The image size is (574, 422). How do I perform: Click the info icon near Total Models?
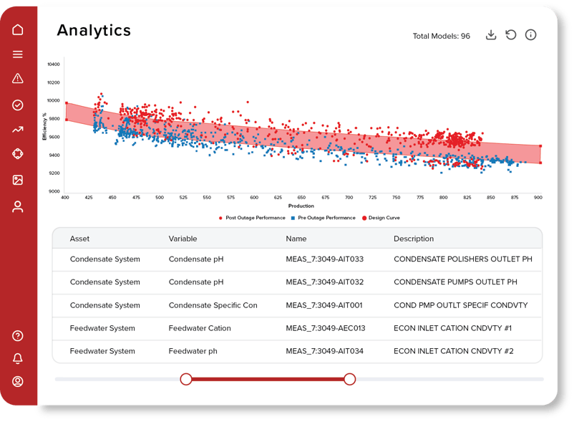click(x=531, y=34)
